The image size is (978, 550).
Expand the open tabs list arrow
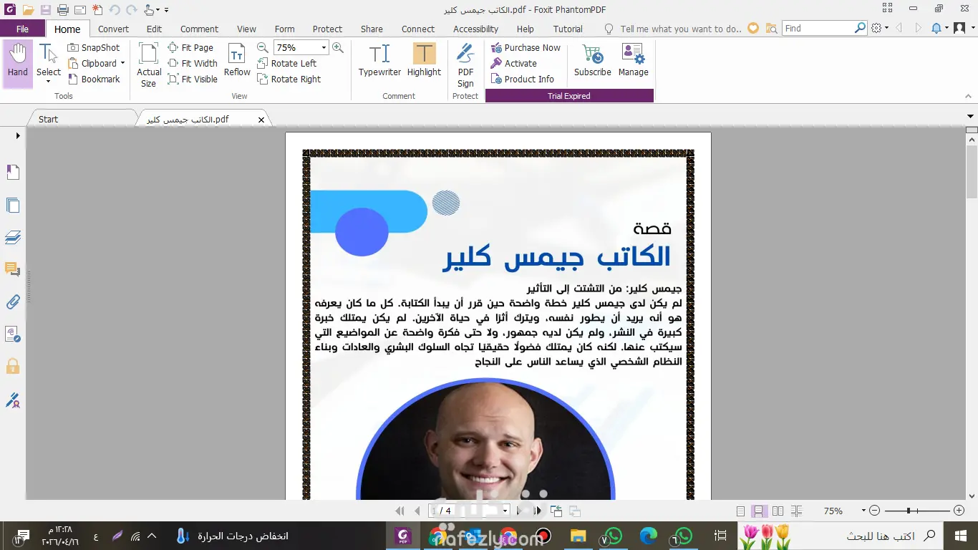971,115
